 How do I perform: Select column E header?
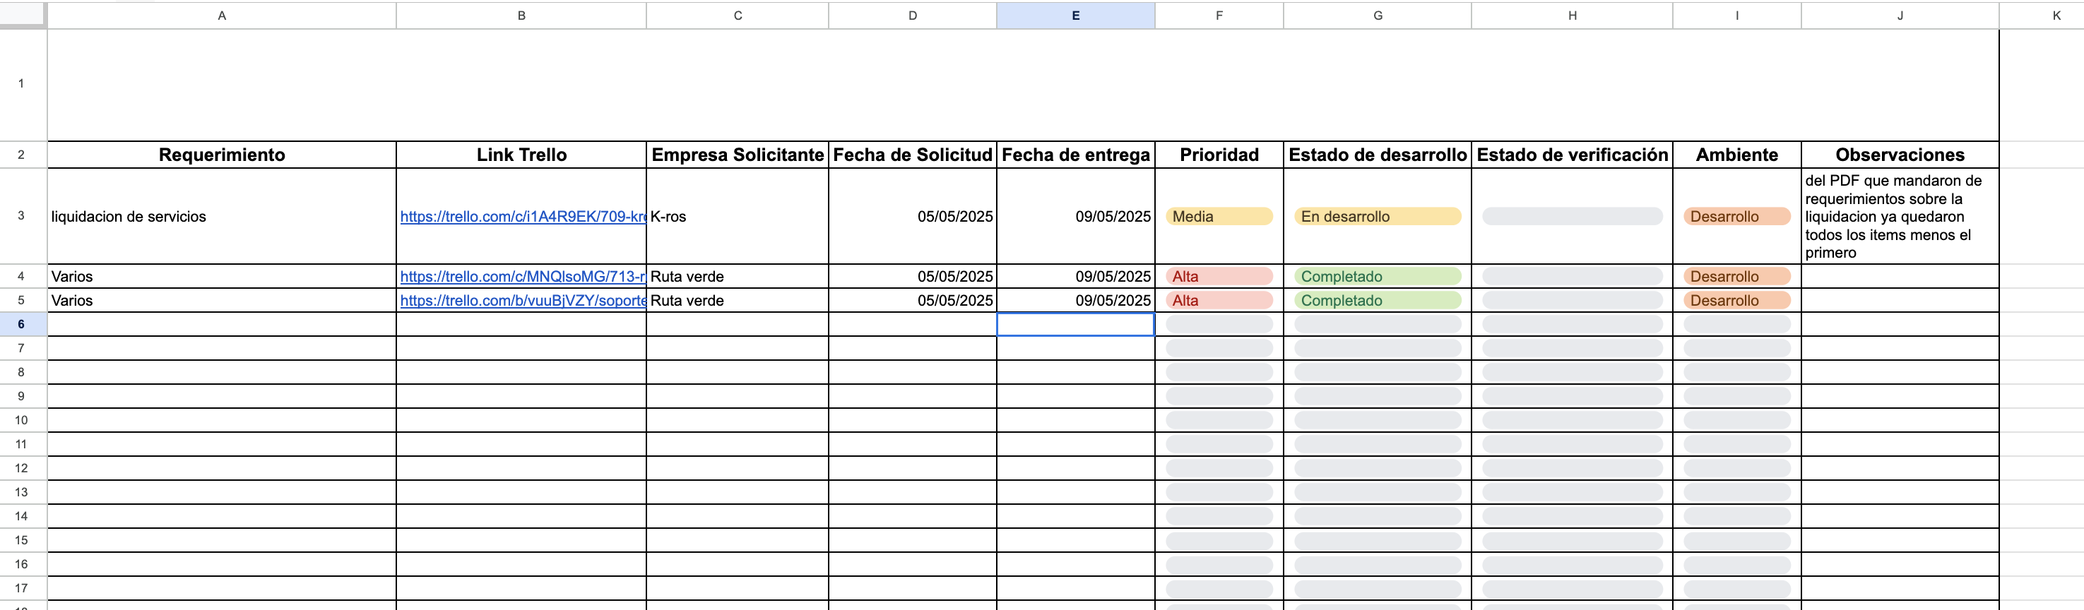coord(1075,16)
